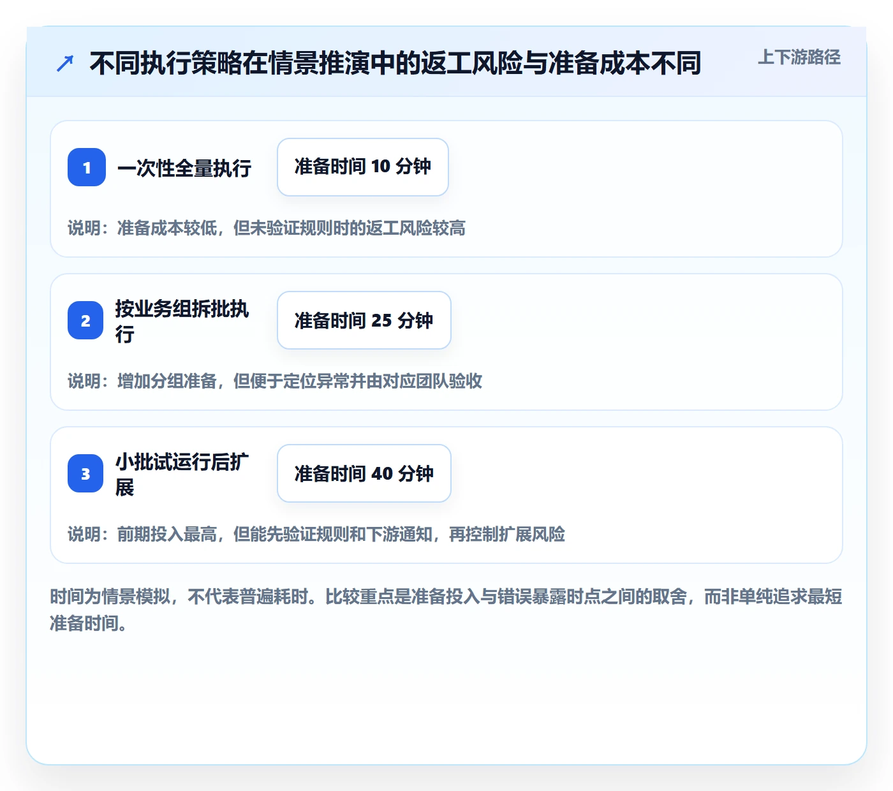Click the diagonal arrow icon beside the title
This screenshot has height=791, width=893.
click(x=65, y=64)
